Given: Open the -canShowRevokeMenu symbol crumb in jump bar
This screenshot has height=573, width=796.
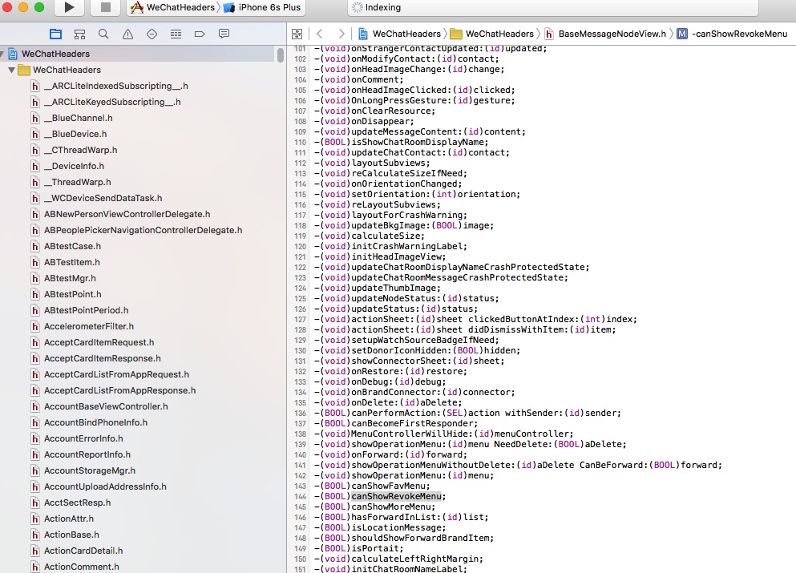Looking at the screenshot, I should tap(732, 34).
